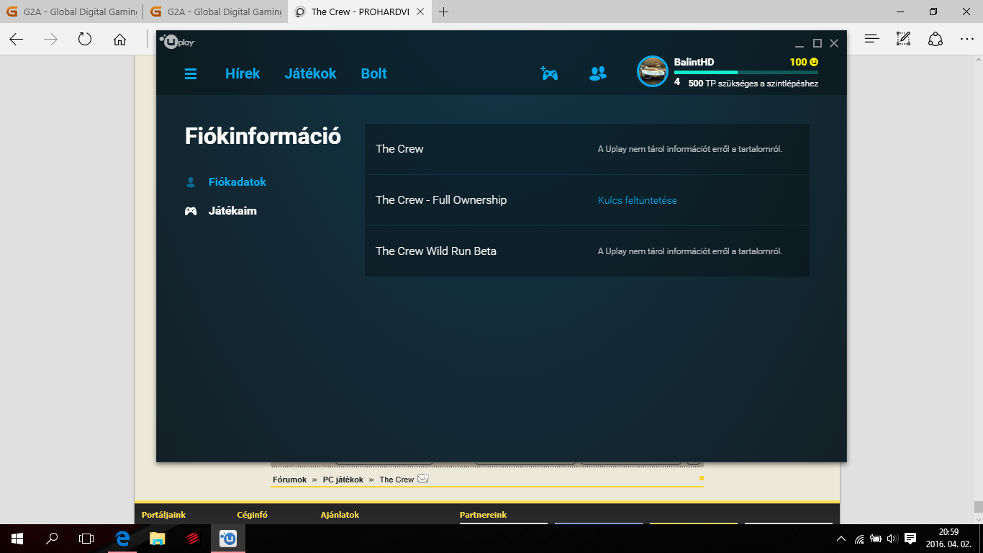Image resolution: width=983 pixels, height=553 pixels.
Task: Click the Kulcs feltüntetése link
Action: pyautogui.click(x=638, y=200)
